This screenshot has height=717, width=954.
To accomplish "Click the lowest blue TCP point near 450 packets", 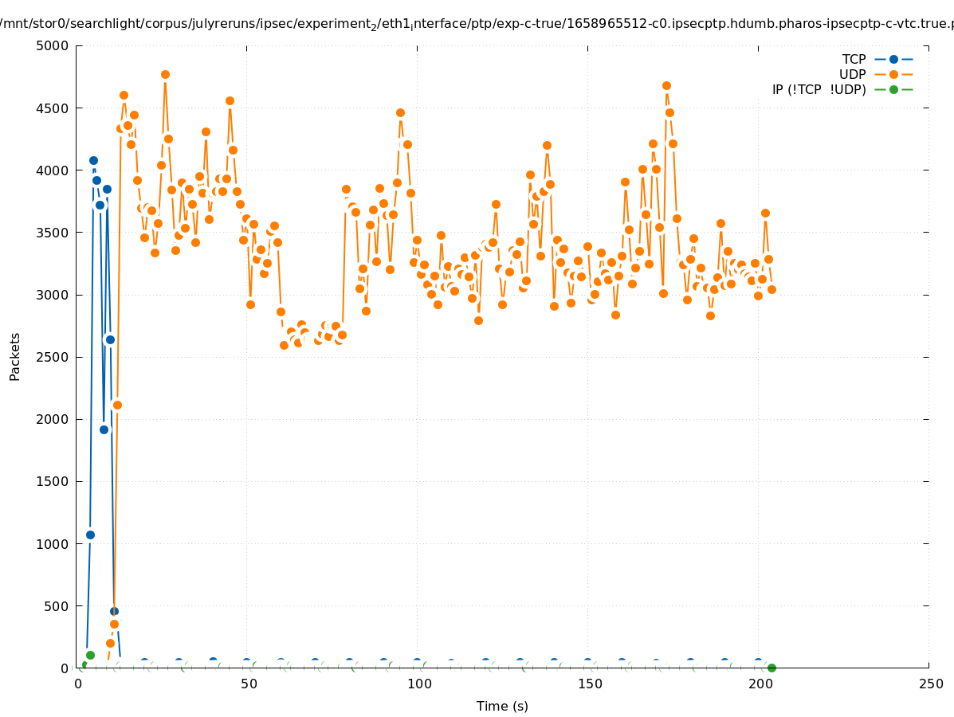I will click(x=114, y=611).
